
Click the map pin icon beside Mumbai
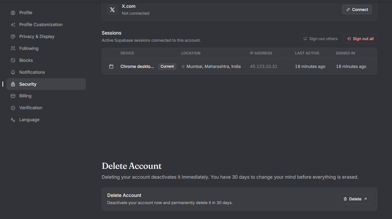pos(183,67)
